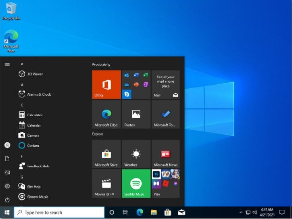Open the PowerPoint icon in the Office group tile
The height and width of the screenshot is (219, 292).
(136, 85)
